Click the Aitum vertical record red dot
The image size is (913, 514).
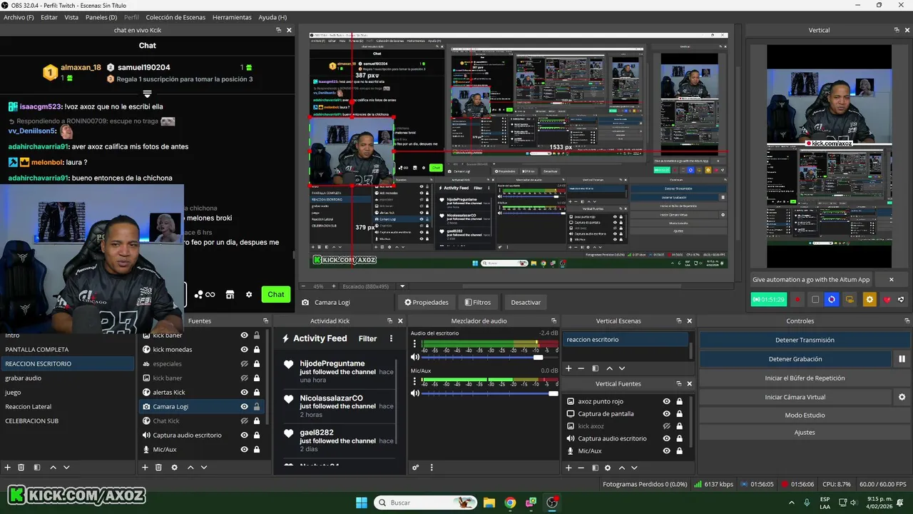pyautogui.click(x=797, y=300)
